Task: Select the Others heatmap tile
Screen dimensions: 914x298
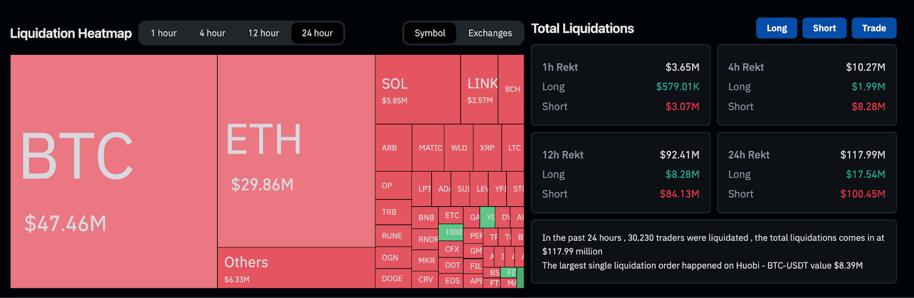Action: (296, 268)
